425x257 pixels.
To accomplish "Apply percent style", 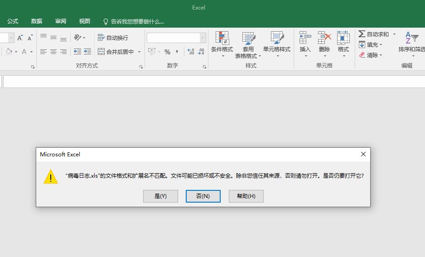I will point(167,52).
